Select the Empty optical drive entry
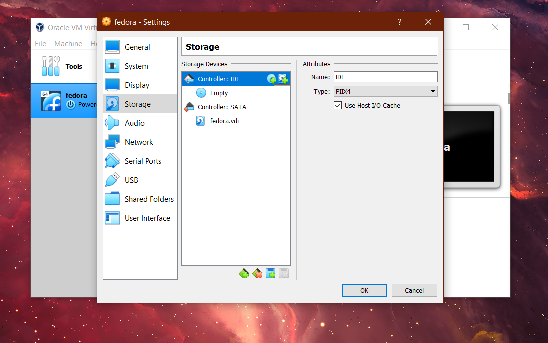This screenshot has width=548, height=343. (236, 93)
